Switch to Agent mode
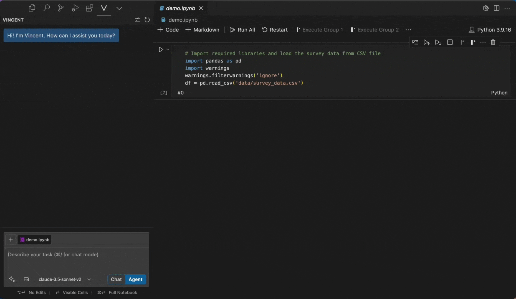This screenshot has width=516, height=299. pos(135,279)
